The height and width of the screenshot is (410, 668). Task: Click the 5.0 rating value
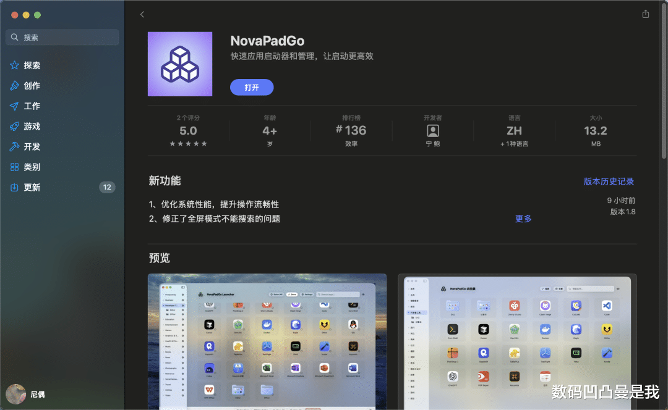click(188, 130)
